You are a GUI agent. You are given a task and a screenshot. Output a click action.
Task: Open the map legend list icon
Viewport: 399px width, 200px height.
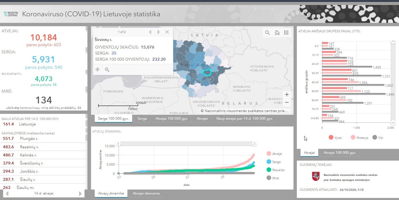(287, 33)
